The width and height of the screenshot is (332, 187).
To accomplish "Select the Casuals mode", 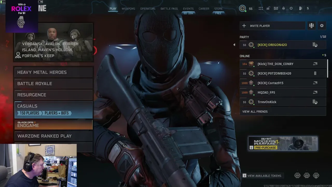I will click(x=53, y=110).
